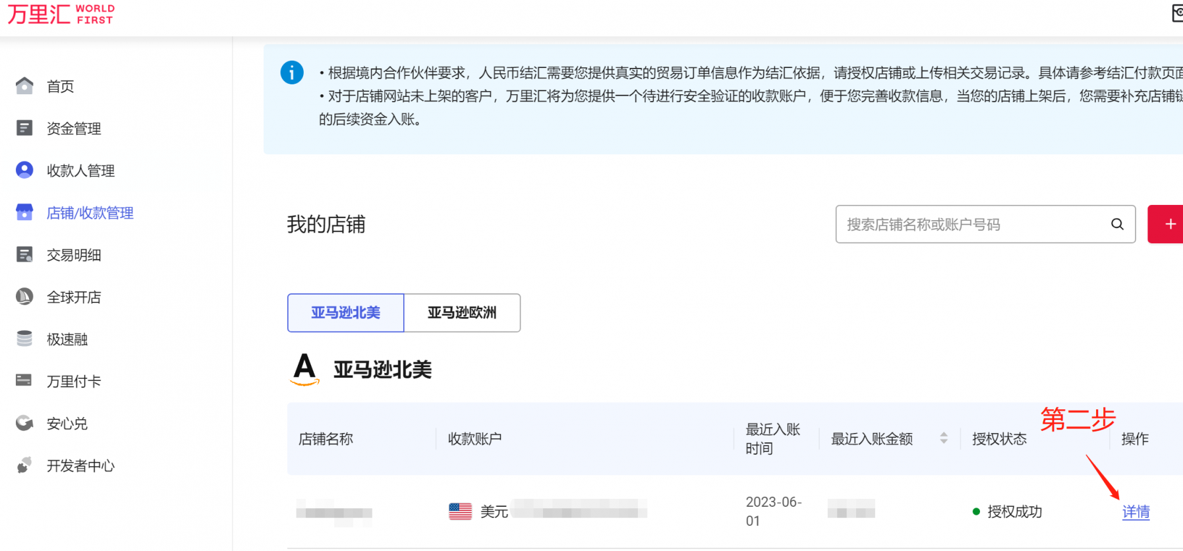Click the 极速融 coin stack icon
The height and width of the screenshot is (551, 1183).
[x=24, y=339]
